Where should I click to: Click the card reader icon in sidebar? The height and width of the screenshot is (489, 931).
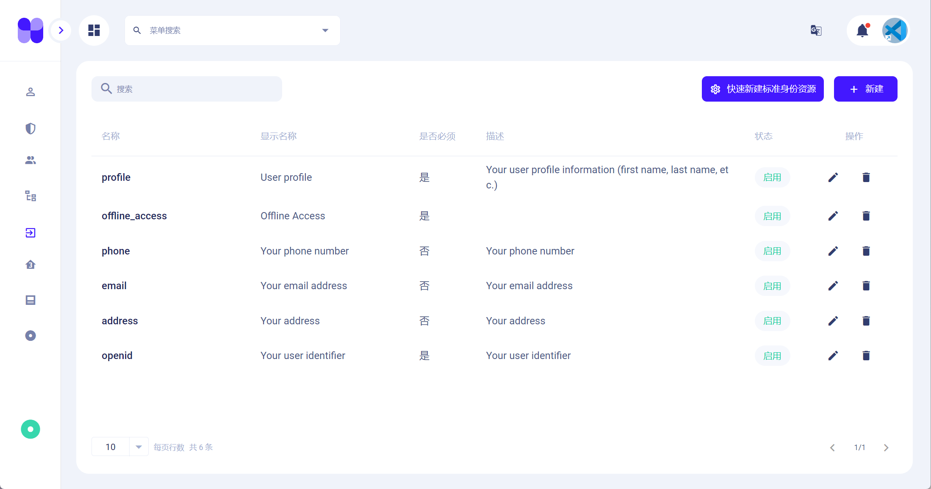pyautogui.click(x=30, y=300)
